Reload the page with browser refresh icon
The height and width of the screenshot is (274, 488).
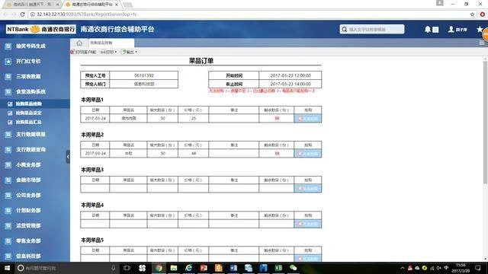[22, 14]
